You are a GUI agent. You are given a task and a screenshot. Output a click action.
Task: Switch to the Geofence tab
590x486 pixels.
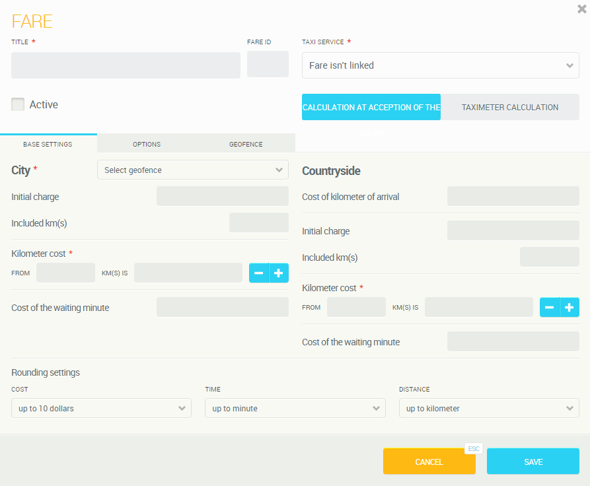[246, 144]
